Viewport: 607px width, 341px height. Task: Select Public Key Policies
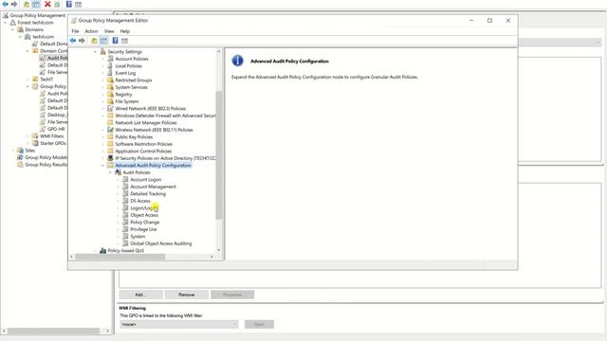[134, 136]
